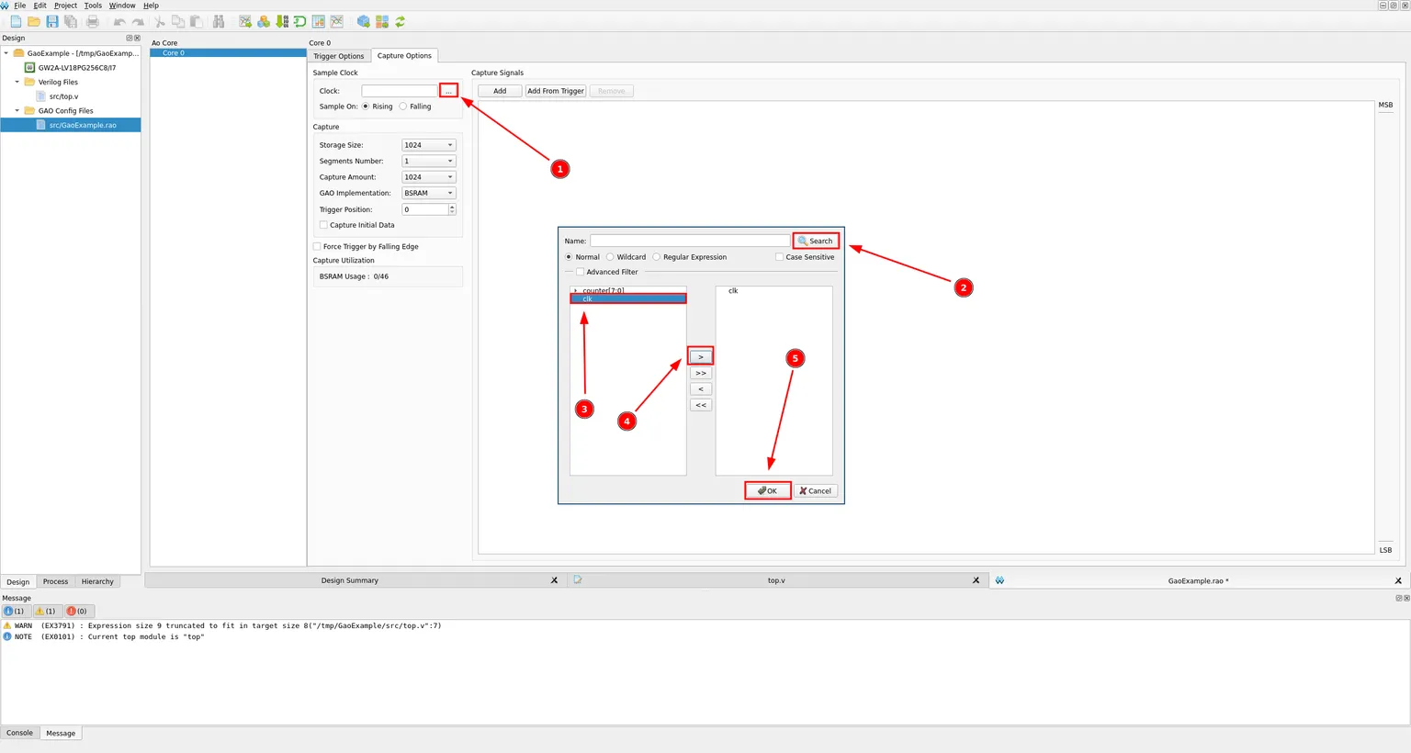Click the Save All toolbar icon
Screen dimensions: 1411x753
click(71, 21)
